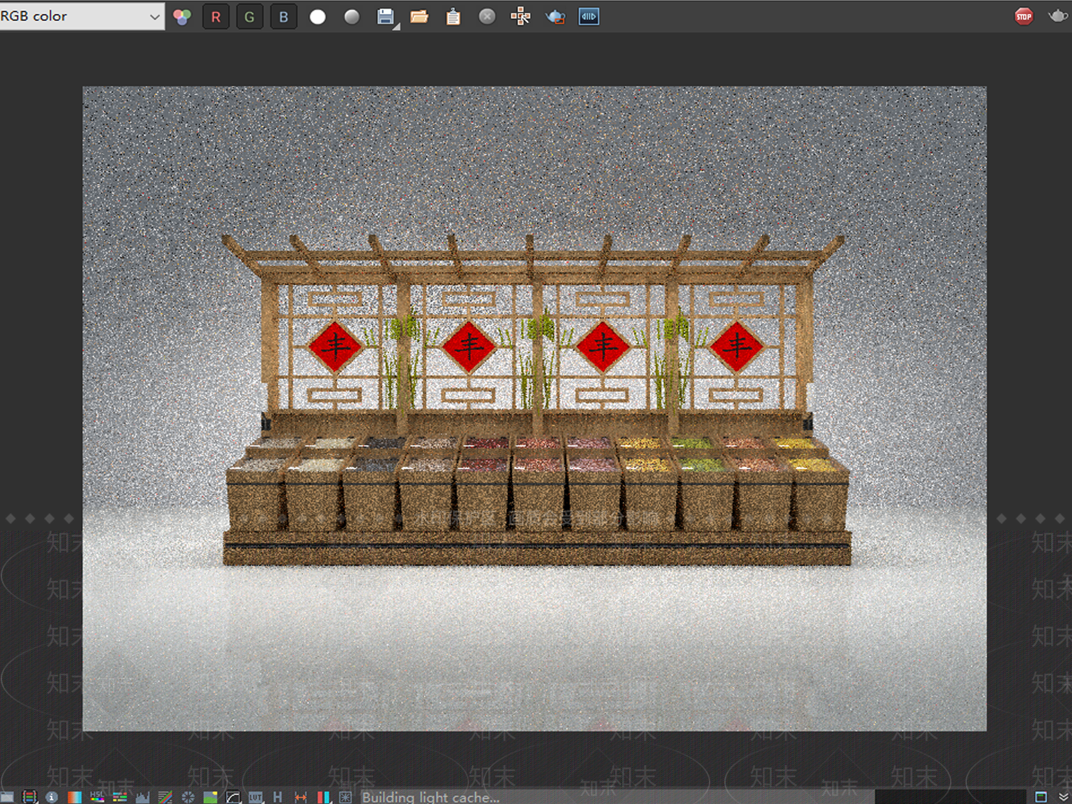This screenshot has width=1072, height=804.
Task: Open color corrections stack icon at bottom
Action: point(29,797)
